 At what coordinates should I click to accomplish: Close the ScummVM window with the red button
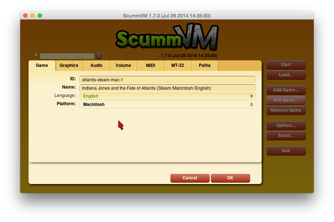(25, 16)
